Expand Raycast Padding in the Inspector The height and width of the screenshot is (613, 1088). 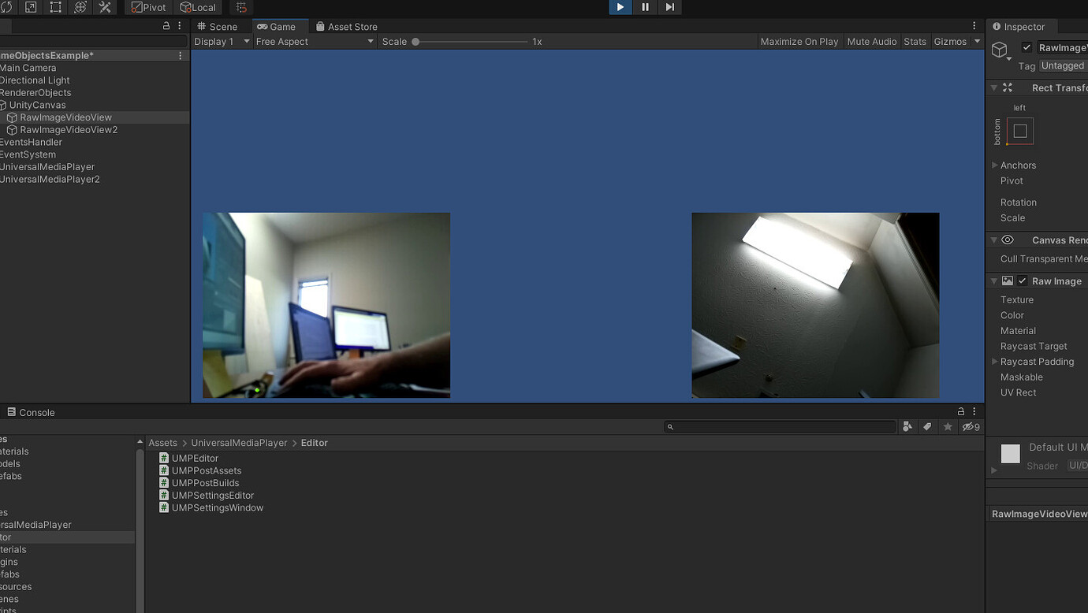click(x=994, y=362)
